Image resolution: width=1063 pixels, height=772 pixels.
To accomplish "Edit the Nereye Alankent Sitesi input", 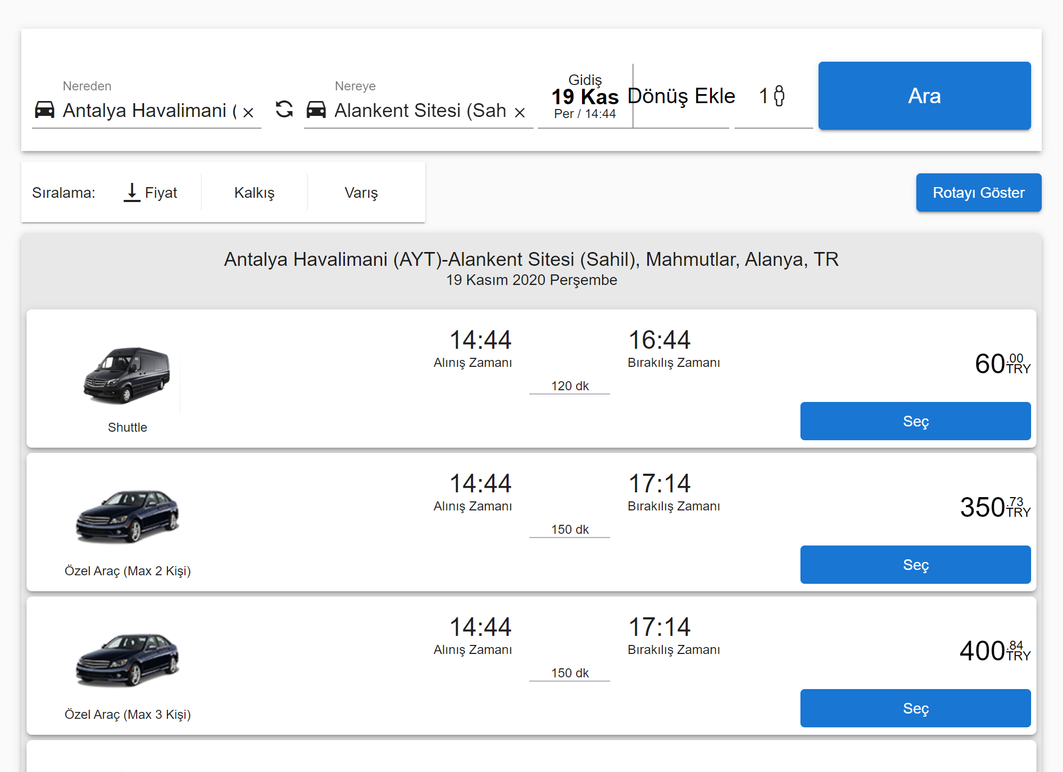I will coord(420,111).
